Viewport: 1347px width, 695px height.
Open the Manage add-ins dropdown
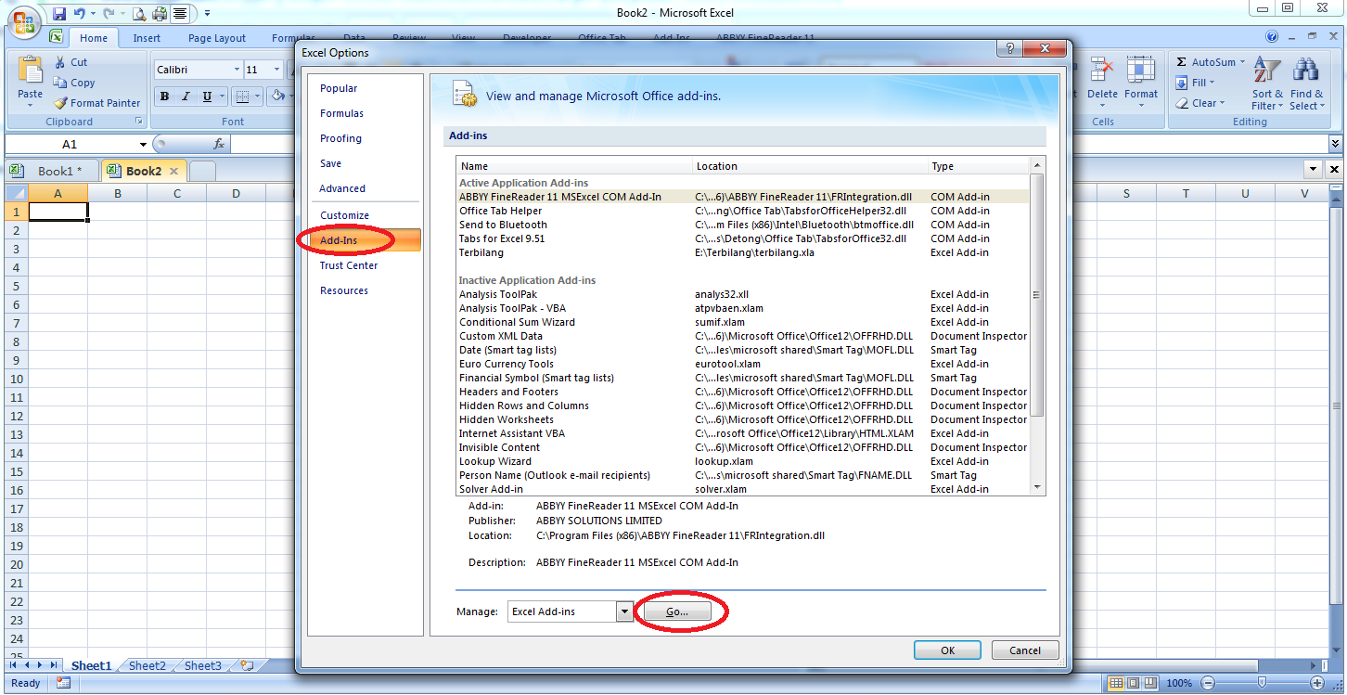point(624,611)
